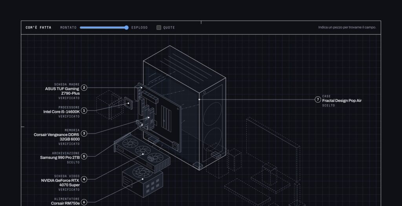Select the Corsair RM750e label
This screenshot has height=206, width=402.
[x=65, y=203]
